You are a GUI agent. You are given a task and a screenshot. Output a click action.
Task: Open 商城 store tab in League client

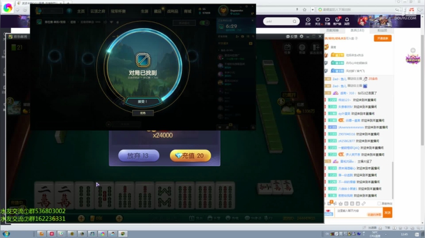point(188,11)
